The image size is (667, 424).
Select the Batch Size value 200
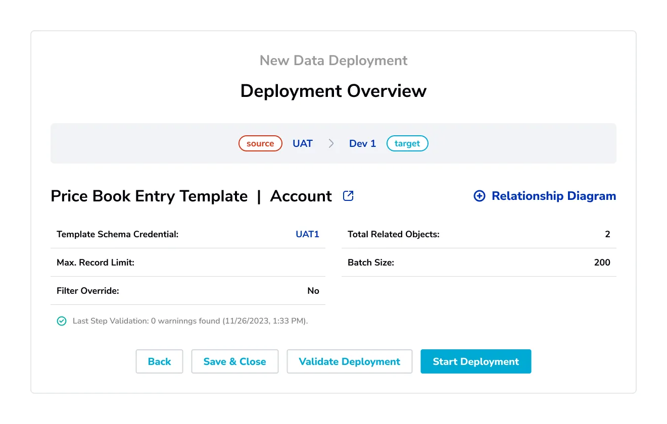(x=602, y=262)
